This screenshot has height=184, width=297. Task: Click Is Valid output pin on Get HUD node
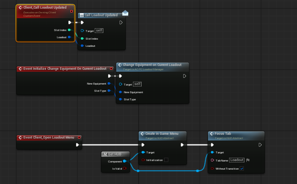click(125, 168)
